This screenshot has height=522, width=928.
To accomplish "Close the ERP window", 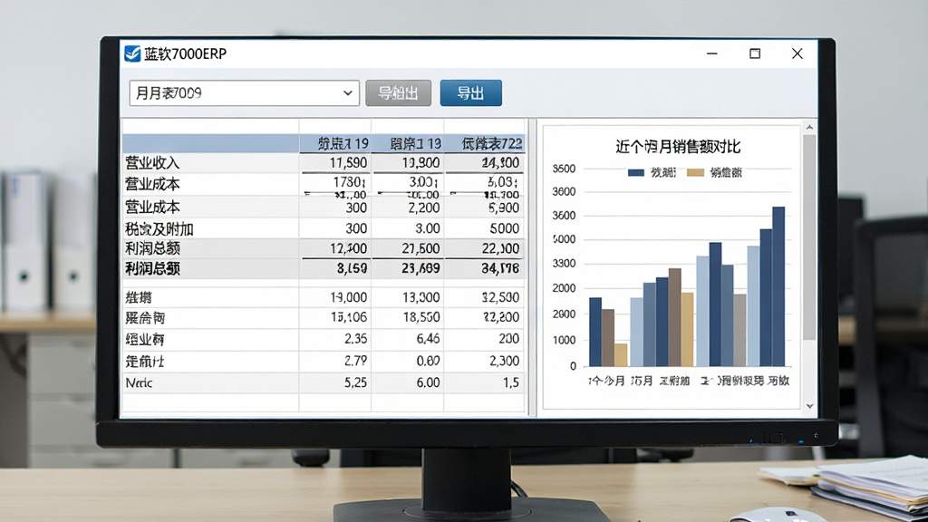I will point(797,53).
